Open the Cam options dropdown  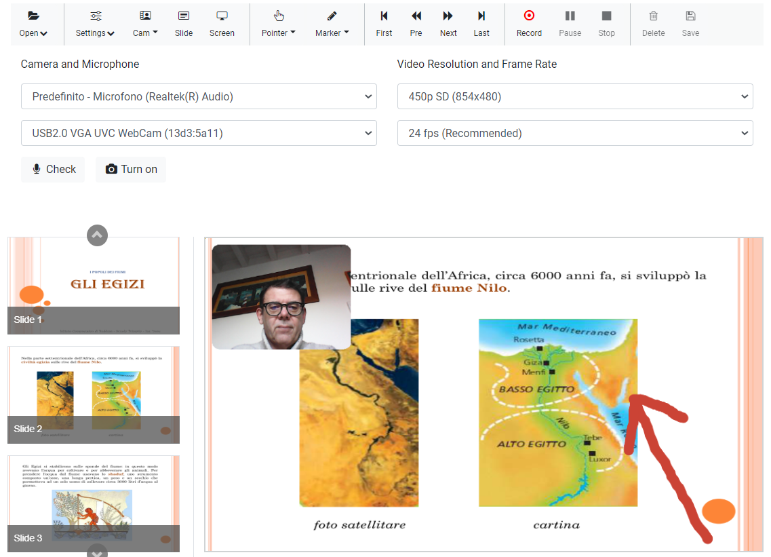[x=145, y=24]
